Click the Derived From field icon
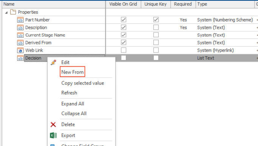 point(20,43)
